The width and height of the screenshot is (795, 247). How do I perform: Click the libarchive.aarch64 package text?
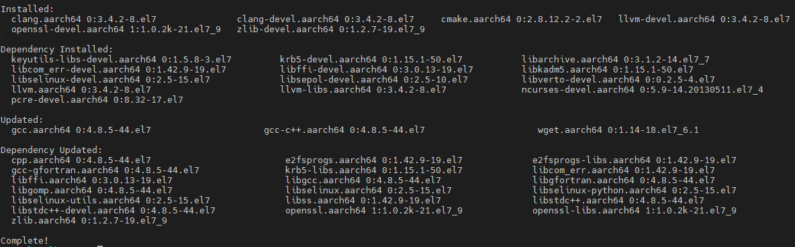[x=616, y=60]
